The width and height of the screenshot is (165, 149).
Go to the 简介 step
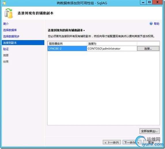point(6,24)
